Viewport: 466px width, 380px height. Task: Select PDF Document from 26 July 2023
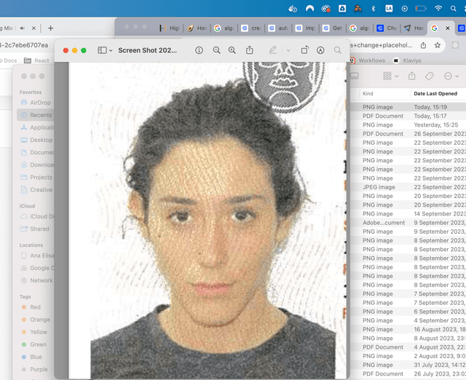408,373
